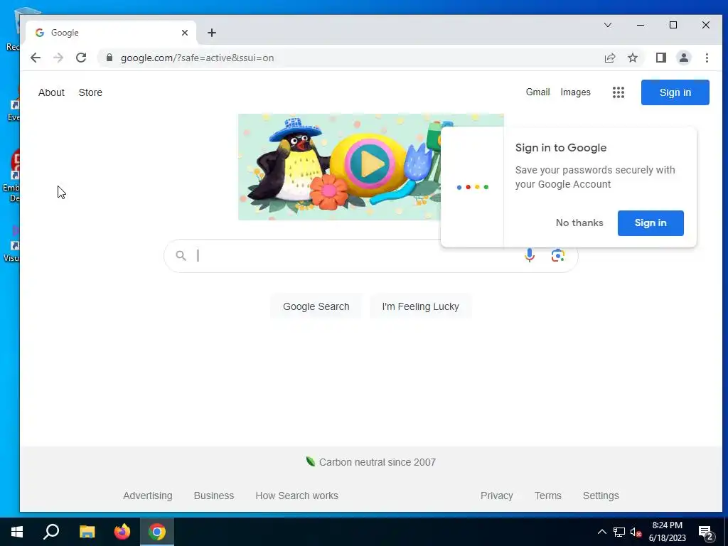Open network status tray icon
Image resolution: width=728 pixels, height=546 pixels.
619,532
